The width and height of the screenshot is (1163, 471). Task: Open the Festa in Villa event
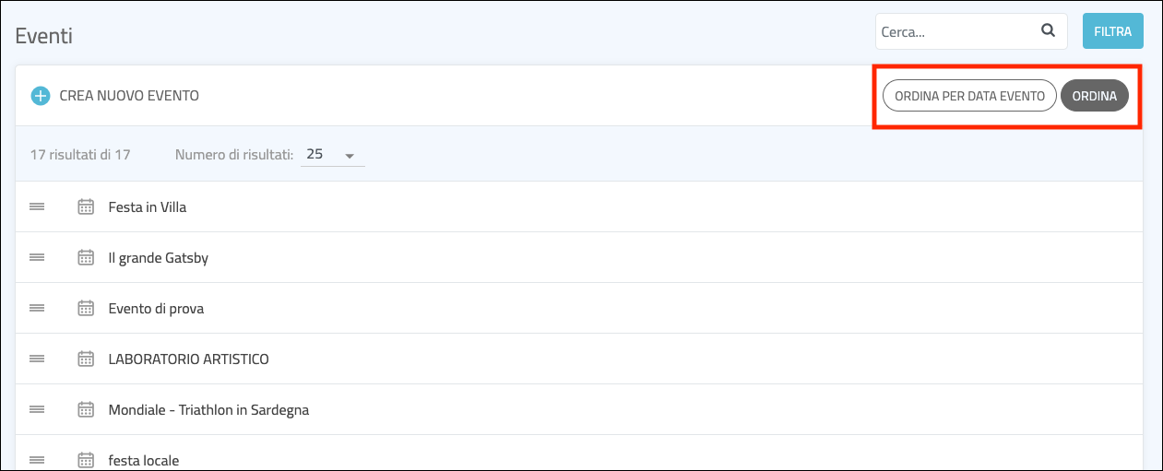pyautogui.click(x=148, y=207)
